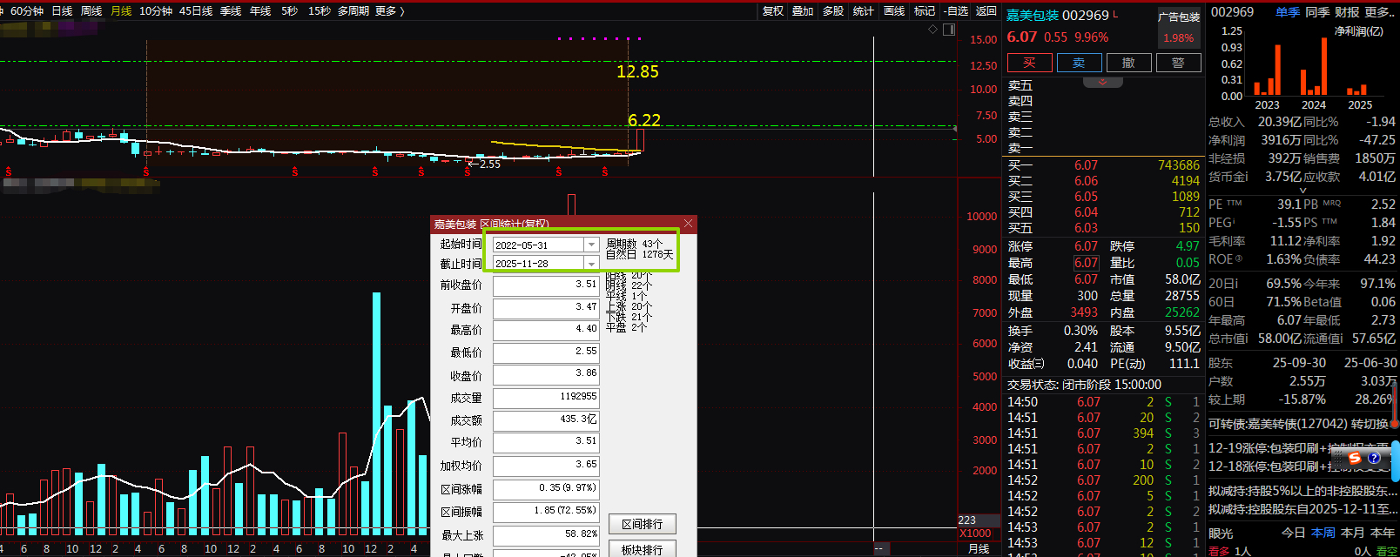
Task: Open the 截止时间 date dropdown
Action: (591, 264)
